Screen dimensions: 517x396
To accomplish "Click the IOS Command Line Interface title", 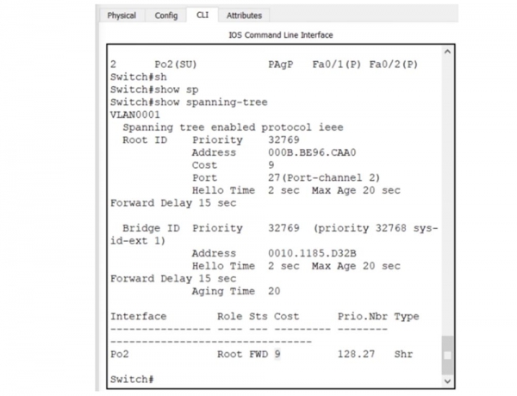I will tap(280, 34).
